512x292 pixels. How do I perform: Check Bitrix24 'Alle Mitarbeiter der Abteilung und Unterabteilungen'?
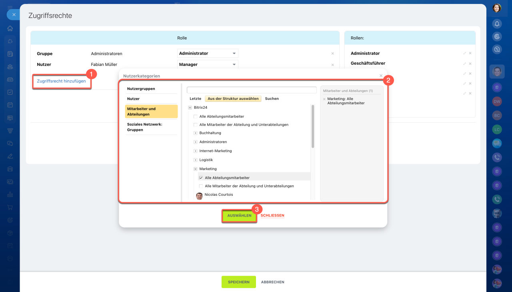point(196,125)
